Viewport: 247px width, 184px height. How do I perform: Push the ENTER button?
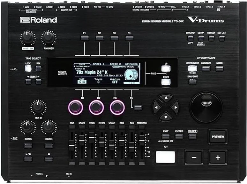pyautogui.click(x=179, y=137)
